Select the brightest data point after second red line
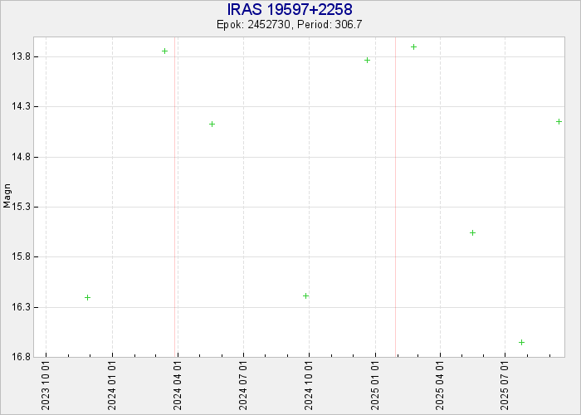 414,47
